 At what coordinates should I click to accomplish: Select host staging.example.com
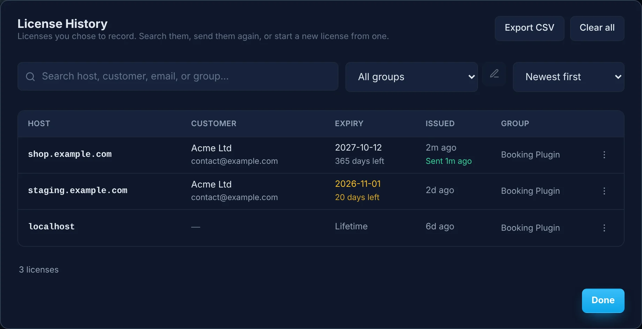click(77, 190)
